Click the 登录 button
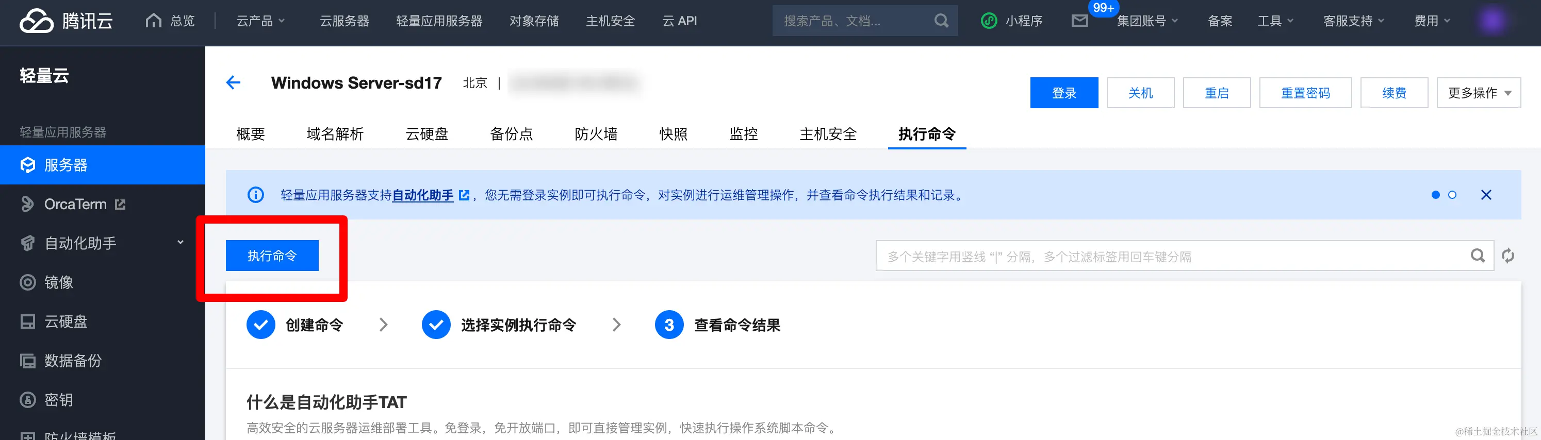Image resolution: width=1541 pixels, height=440 pixels. point(1064,93)
